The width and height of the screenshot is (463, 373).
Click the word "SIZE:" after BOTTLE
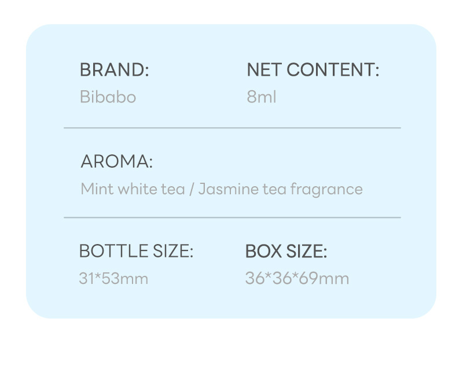(172, 252)
